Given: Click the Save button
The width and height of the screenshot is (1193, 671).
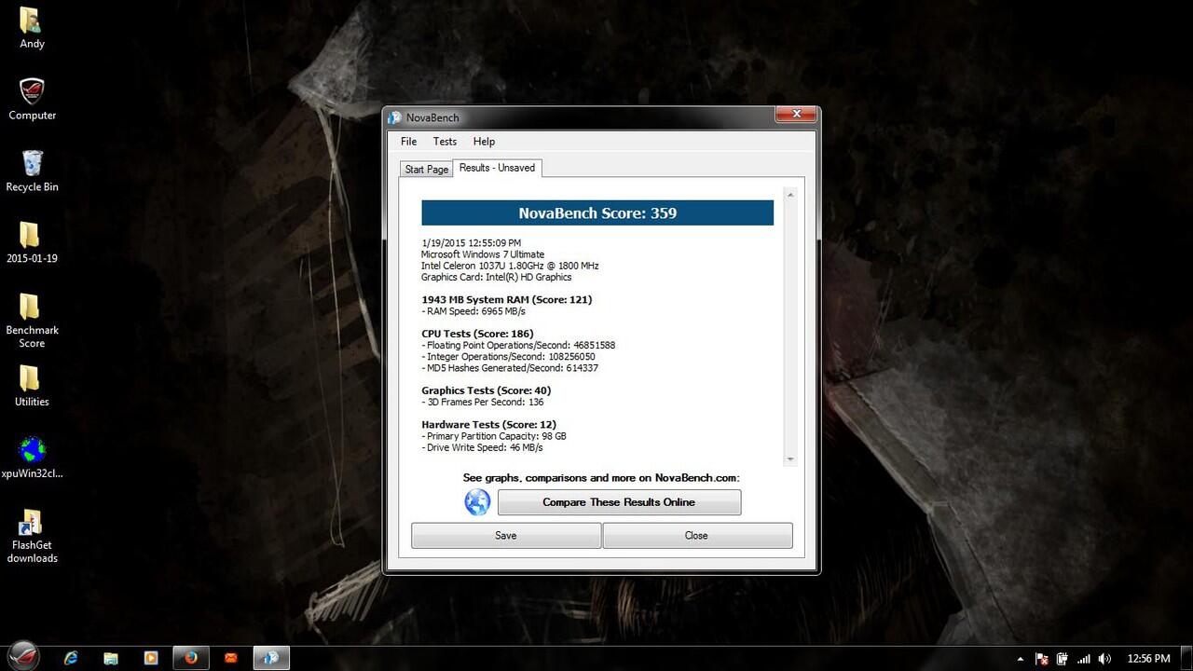Looking at the screenshot, I should click(x=506, y=536).
